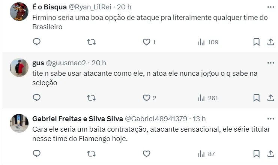The width and height of the screenshot is (278, 165).
Task: Like É o Bisqua's Firmino tweet
Action: pos(146,42)
